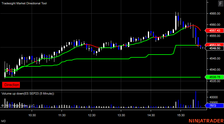Click the red 4551.00 price marker
The image size is (224, 124).
click(x=214, y=45)
